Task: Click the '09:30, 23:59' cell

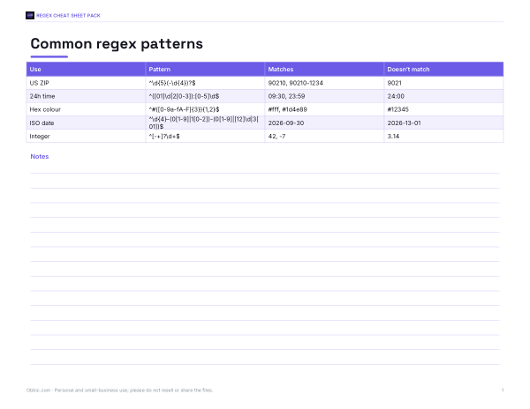Action: coord(324,96)
